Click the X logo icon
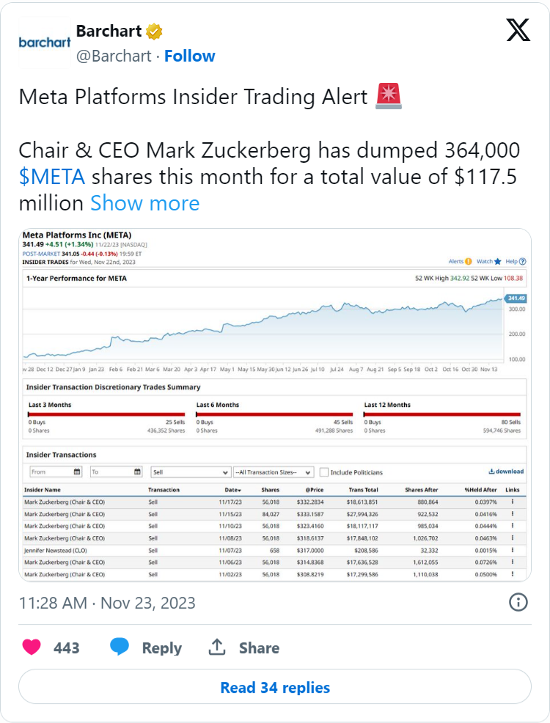The image size is (550, 723). (x=518, y=30)
